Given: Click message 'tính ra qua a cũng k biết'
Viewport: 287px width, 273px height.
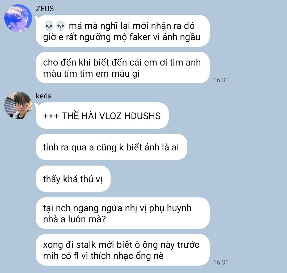Looking at the screenshot, I should click(x=111, y=147).
